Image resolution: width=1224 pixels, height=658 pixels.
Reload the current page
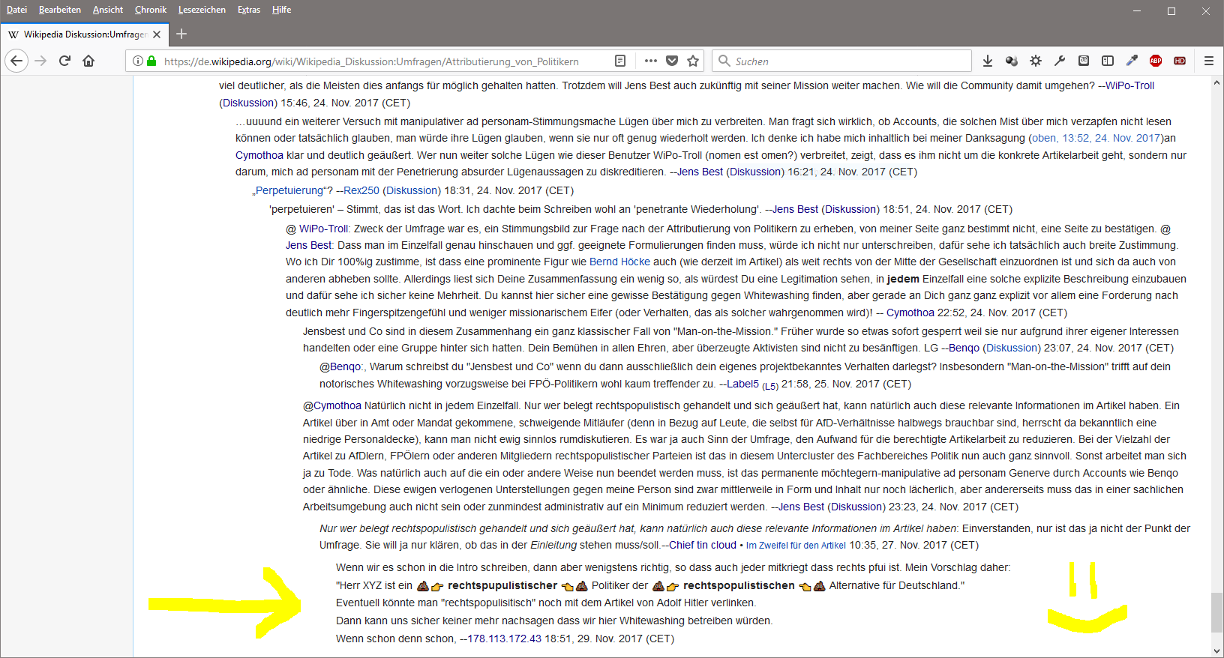point(64,61)
